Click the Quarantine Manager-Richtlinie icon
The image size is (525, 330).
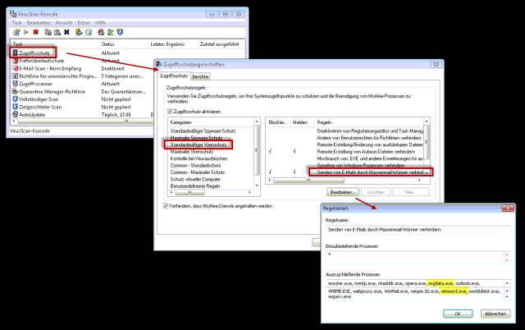15,91
